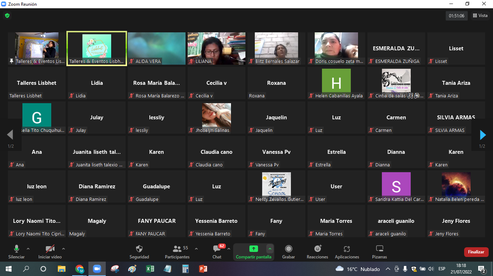Open Aplicaciones in the Zoom toolbar
The image size is (493, 276).
[347, 249]
